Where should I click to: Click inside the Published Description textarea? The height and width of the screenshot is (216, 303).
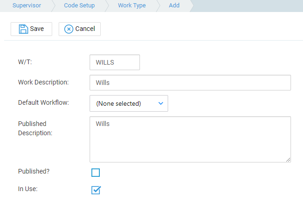click(190, 139)
